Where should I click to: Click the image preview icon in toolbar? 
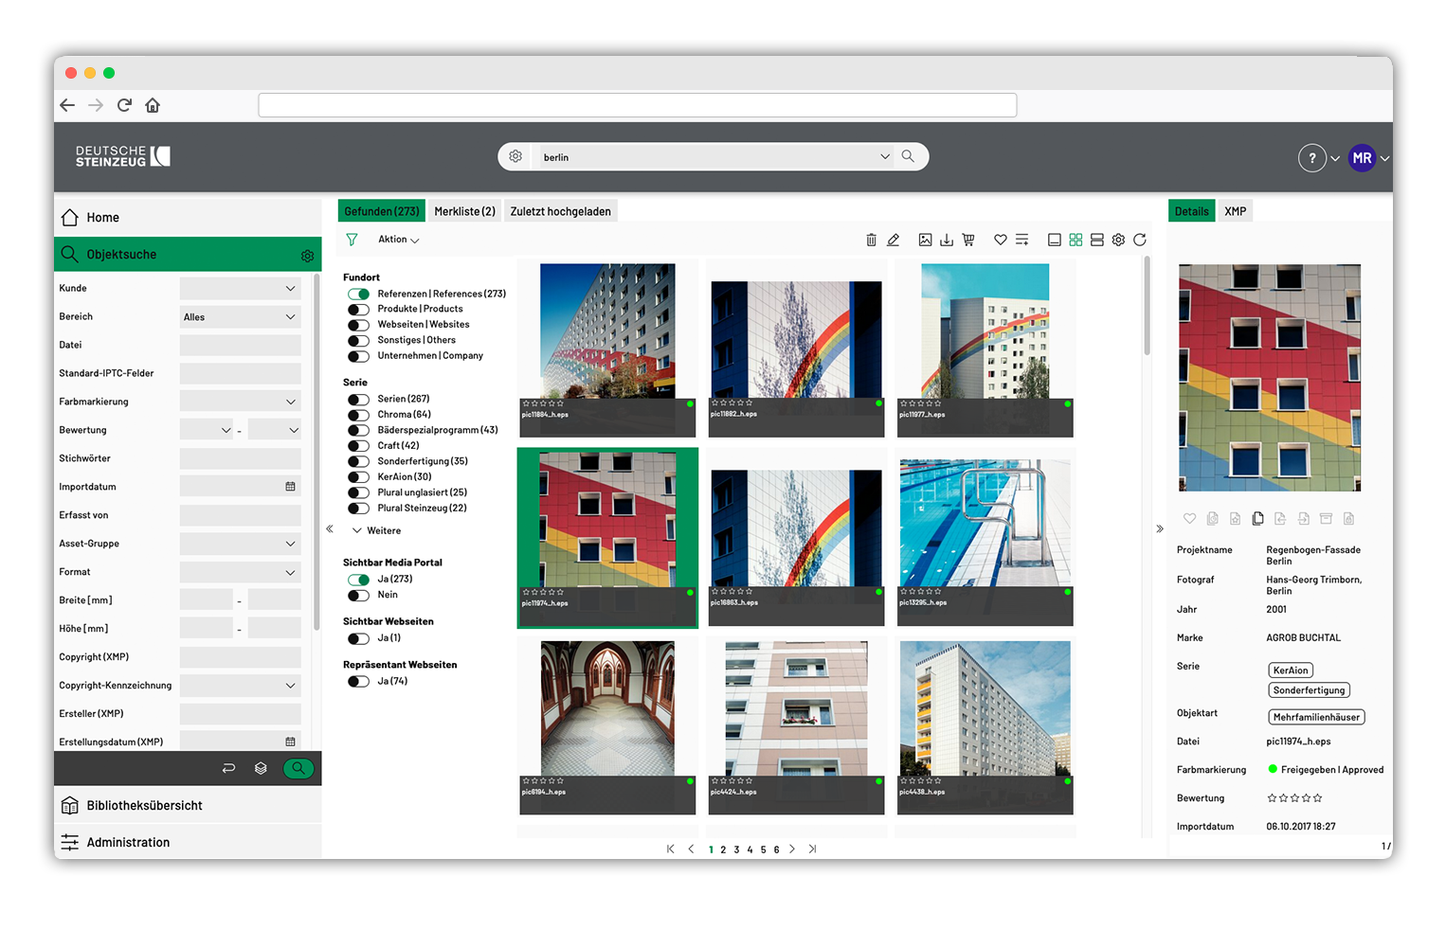click(x=925, y=240)
